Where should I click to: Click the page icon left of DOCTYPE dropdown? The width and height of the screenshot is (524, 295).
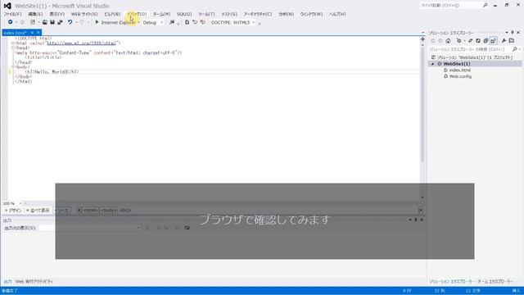187,22
